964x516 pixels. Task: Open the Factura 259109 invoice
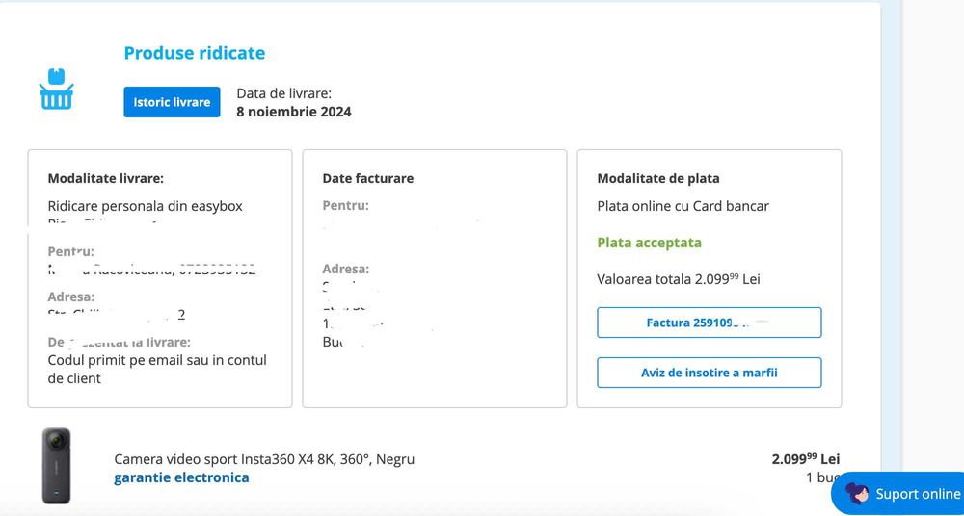(709, 322)
